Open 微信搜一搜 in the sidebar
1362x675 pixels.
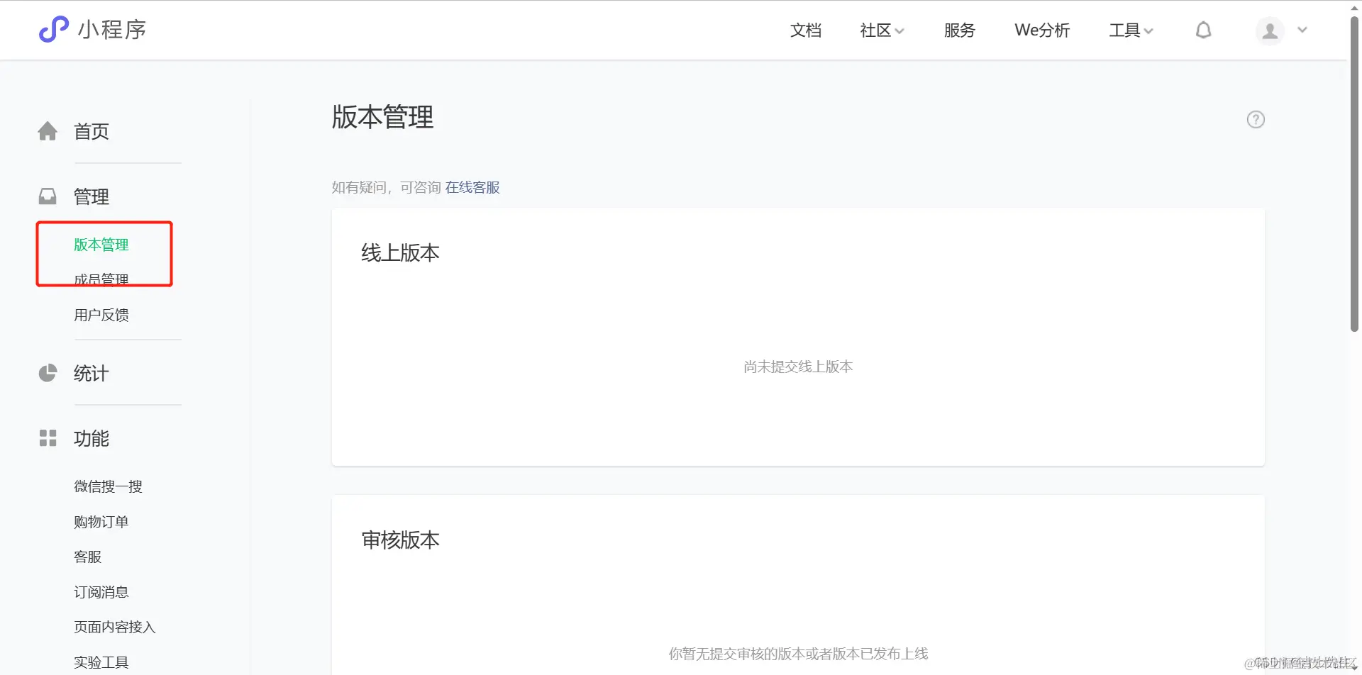click(109, 486)
